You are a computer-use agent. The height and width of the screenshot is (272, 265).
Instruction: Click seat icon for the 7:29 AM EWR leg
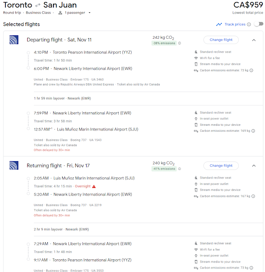point(196,244)
